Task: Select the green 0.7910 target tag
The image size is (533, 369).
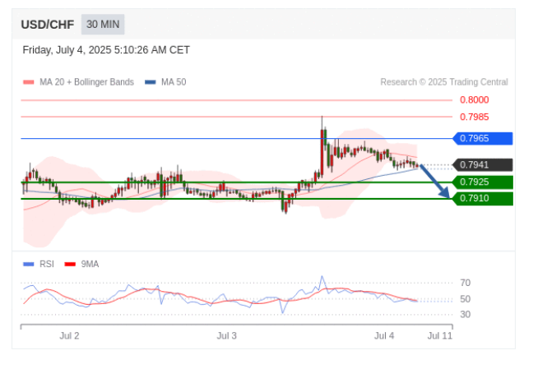Action: click(483, 198)
